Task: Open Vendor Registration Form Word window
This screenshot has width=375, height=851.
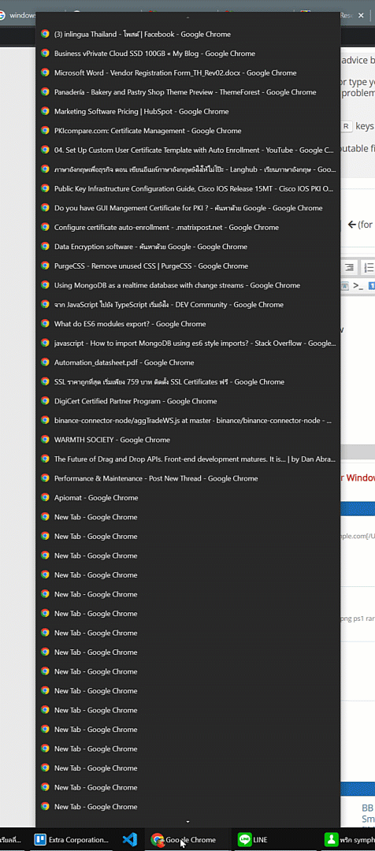Action: coord(187,72)
